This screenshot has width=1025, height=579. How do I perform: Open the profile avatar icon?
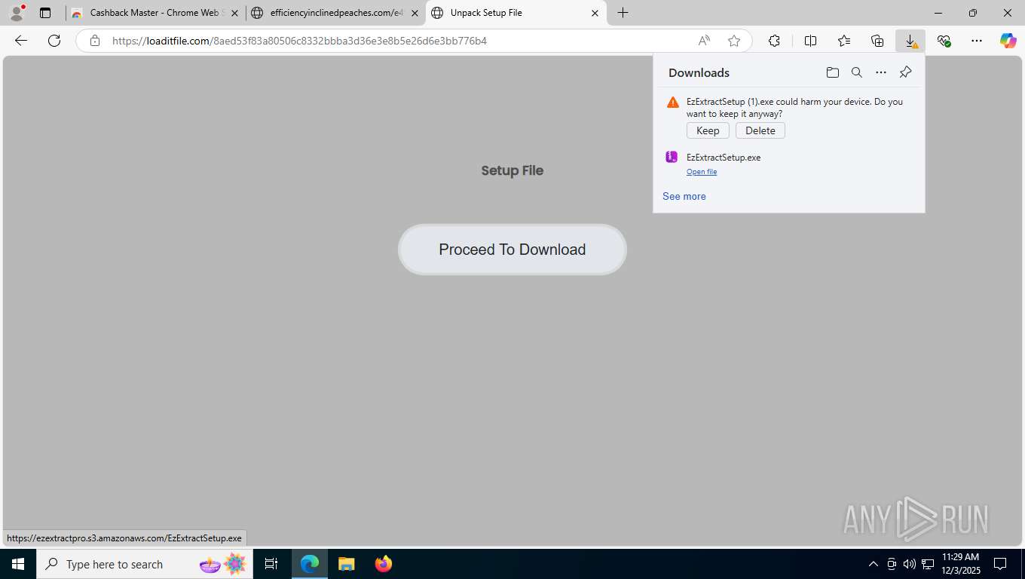coord(17,13)
